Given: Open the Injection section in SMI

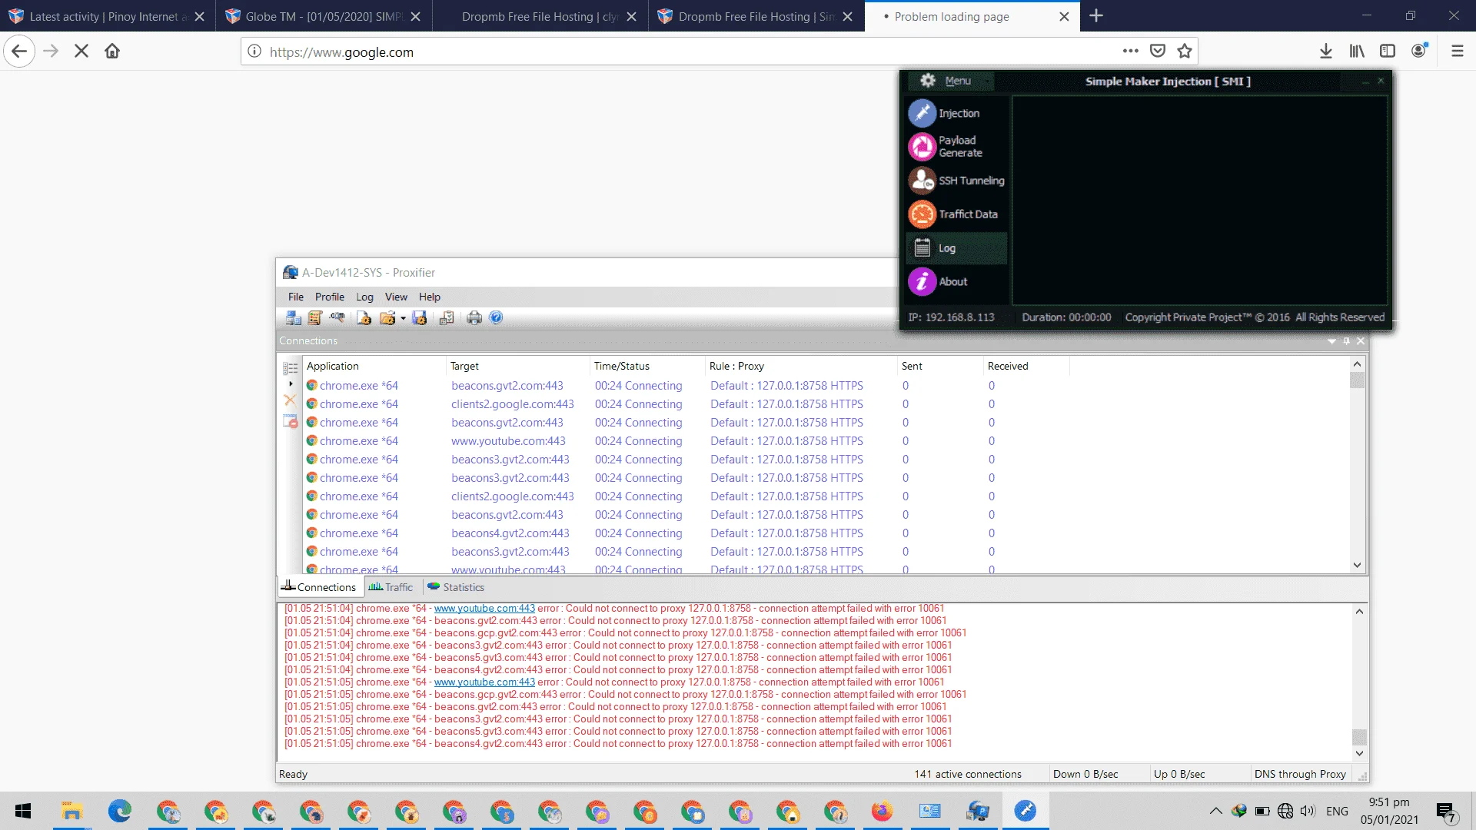Looking at the screenshot, I should [x=957, y=113].
